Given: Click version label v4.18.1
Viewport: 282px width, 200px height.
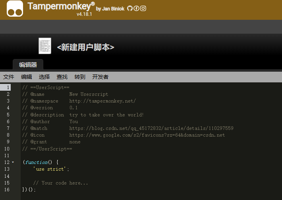Looking at the screenshot, I should click(x=84, y=14).
